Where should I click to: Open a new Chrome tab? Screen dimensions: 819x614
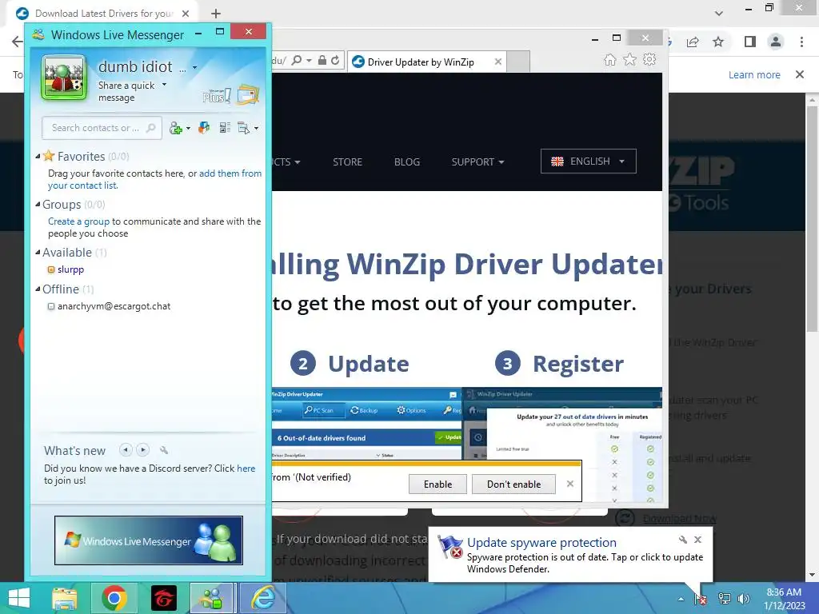click(x=216, y=14)
